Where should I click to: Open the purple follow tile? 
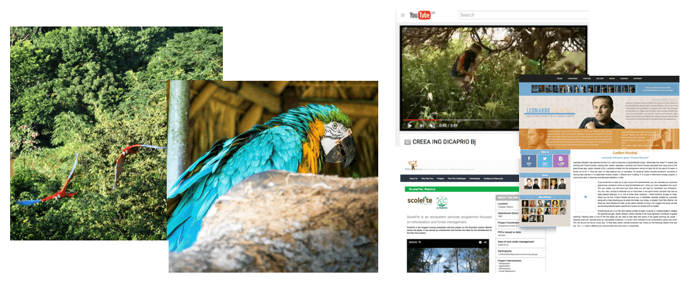pyautogui.click(x=561, y=161)
